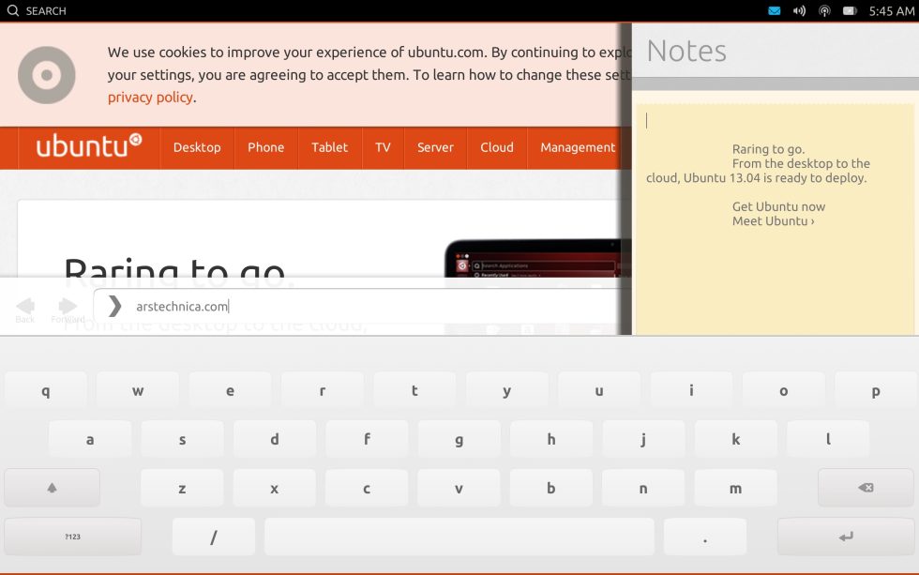Check the battery status indicator
The image size is (919, 575).
click(x=850, y=10)
